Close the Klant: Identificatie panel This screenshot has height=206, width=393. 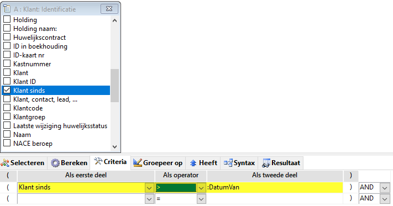109,9
